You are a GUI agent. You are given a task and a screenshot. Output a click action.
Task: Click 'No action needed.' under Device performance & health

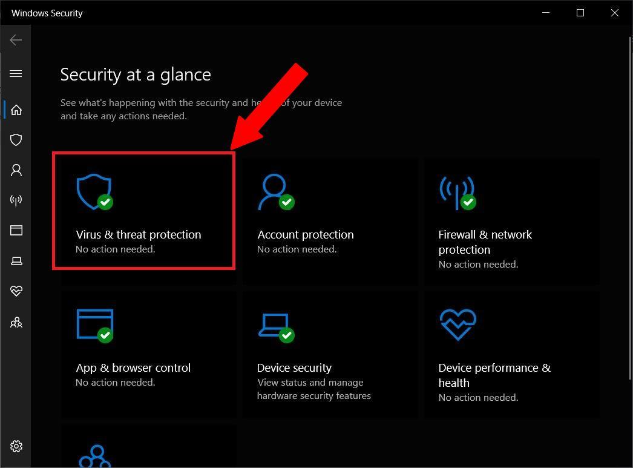coord(479,397)
